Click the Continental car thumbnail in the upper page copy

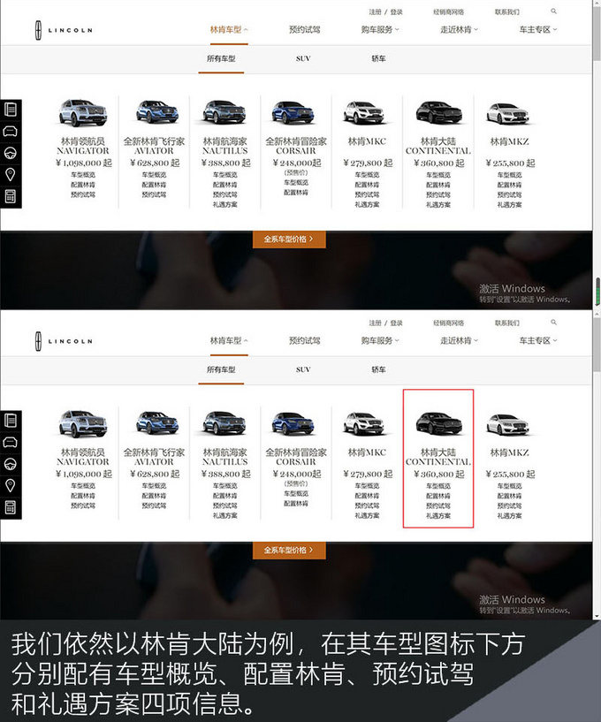click(438, 112)
